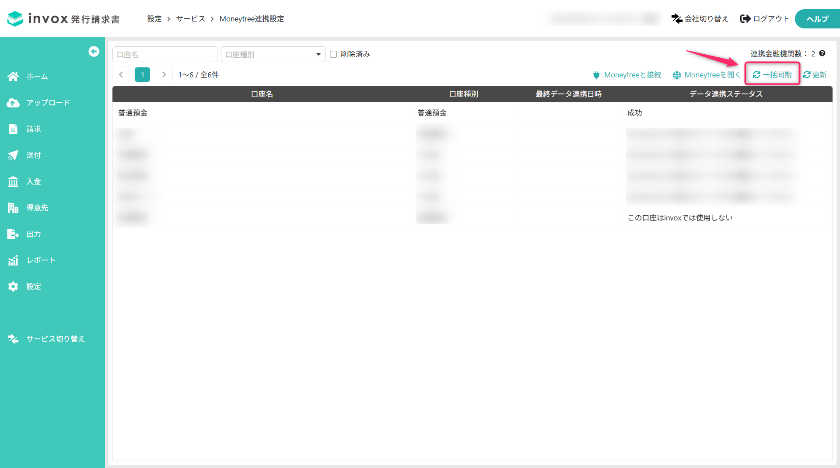Screen dimensions: 840x468
Task: Open the 口座種別 dropdown
Action: (273, 54)
